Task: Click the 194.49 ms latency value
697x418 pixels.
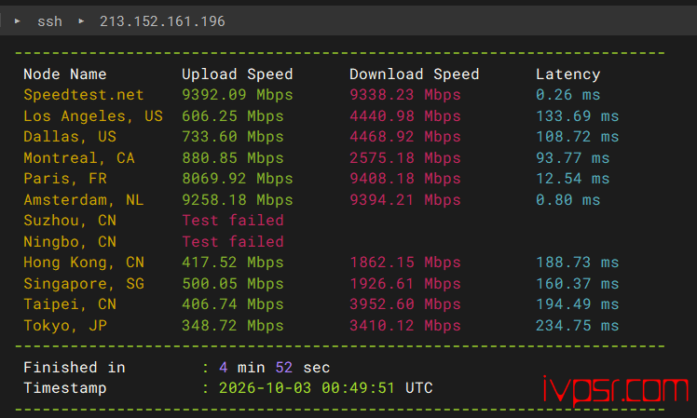Action: [578, 304]
